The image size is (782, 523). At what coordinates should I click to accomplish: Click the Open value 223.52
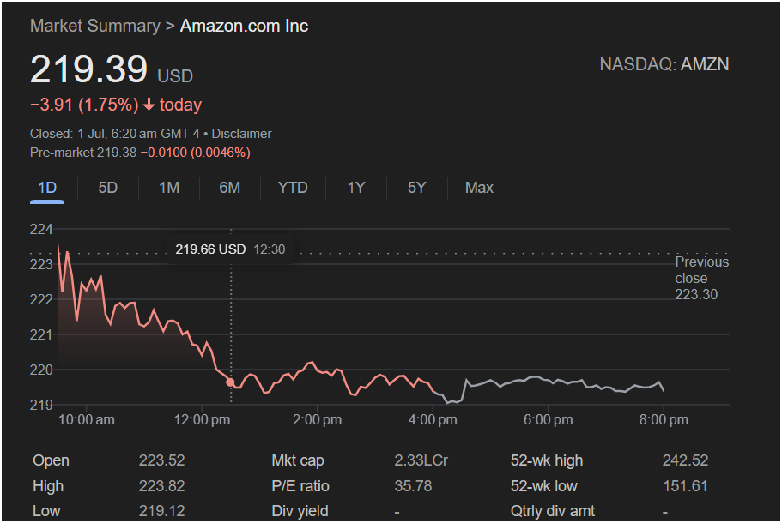click(x=161, y=460)
